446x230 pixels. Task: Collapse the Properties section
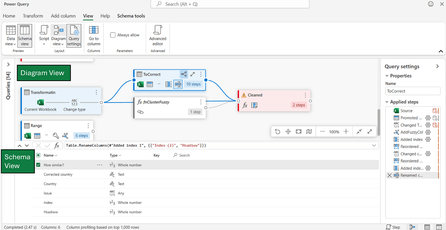coord(387,76)
